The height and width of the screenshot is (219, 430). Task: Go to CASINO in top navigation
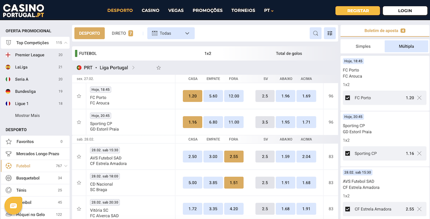pyautogui.click(x=150, y=11)
